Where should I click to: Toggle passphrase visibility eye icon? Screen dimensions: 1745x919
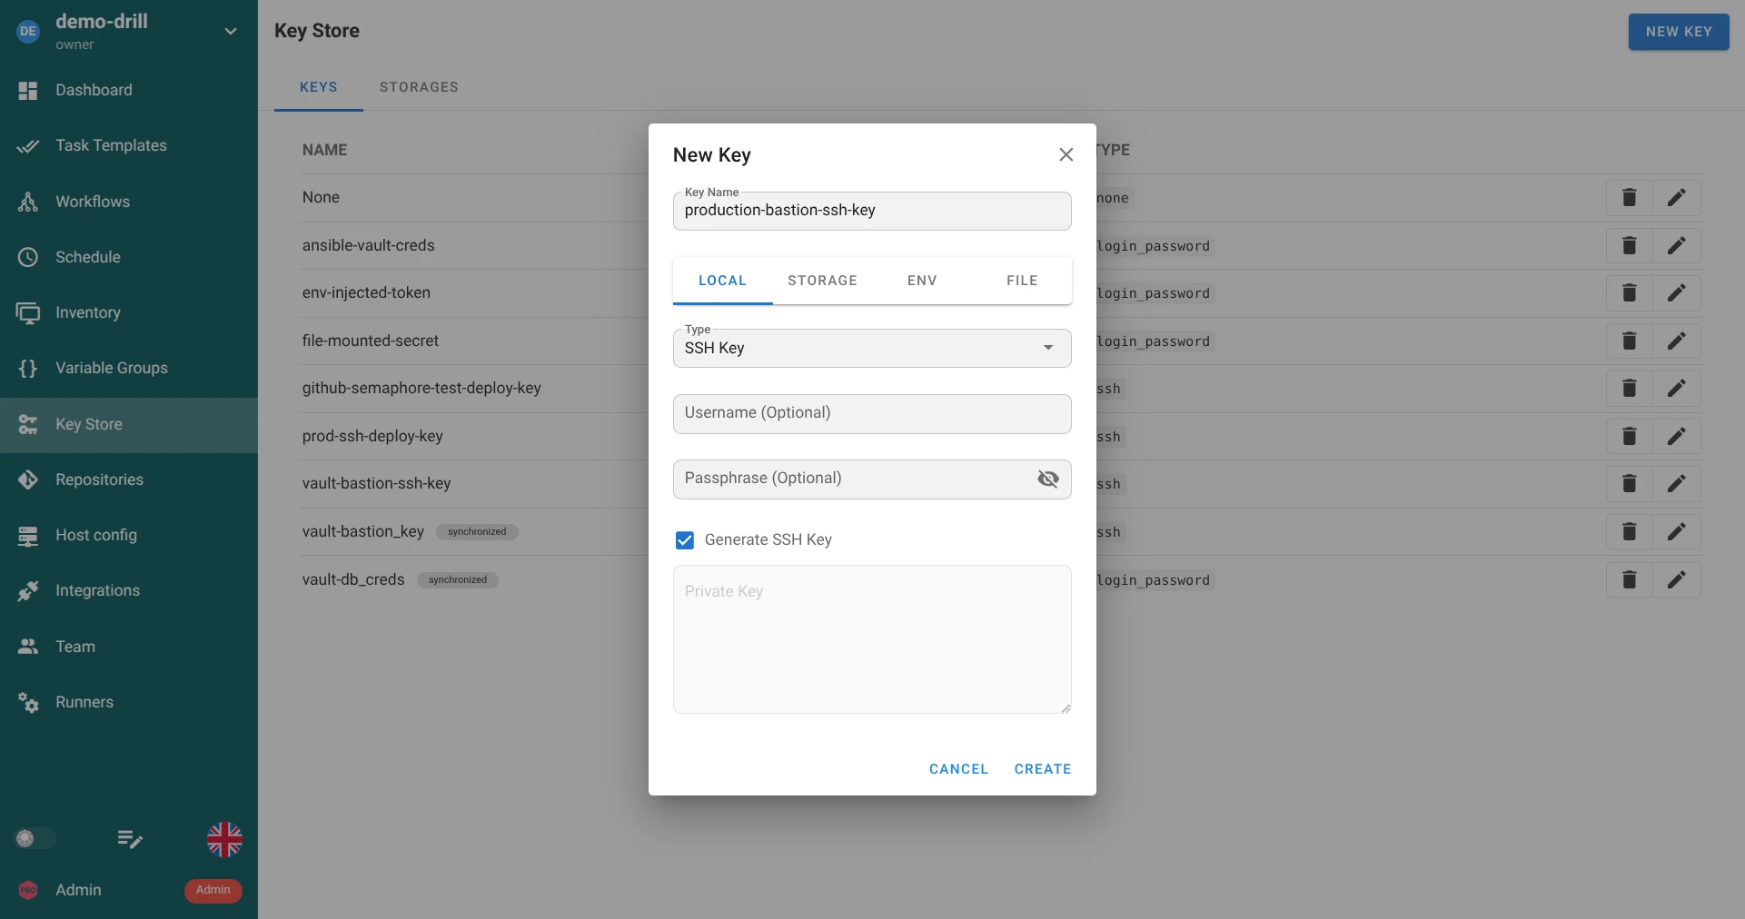1048,479
